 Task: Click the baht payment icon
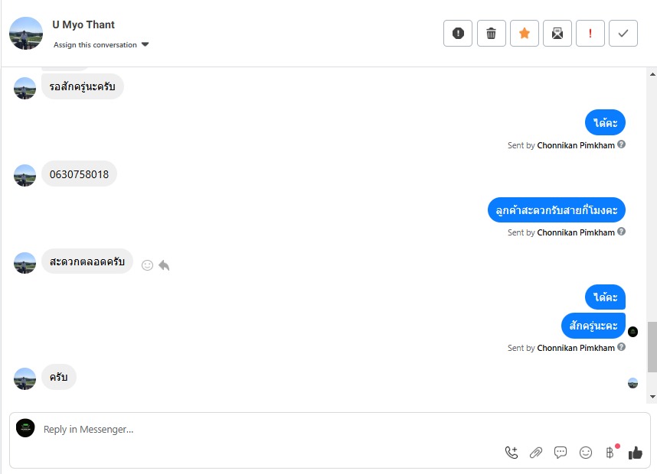tap(610, 453)
